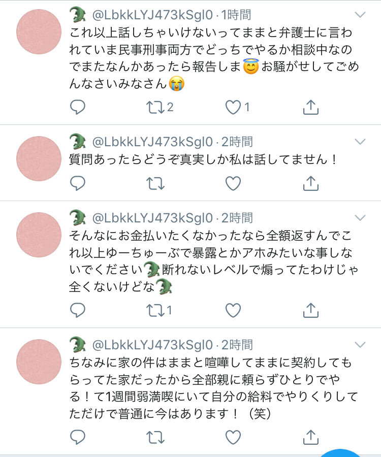The image size is (381, 457).
Task: Open @LbkkLYJ473kSgl0 handle on ちなみに家の件は tweet
Action: pyautogui.click(x=152, y=345)
